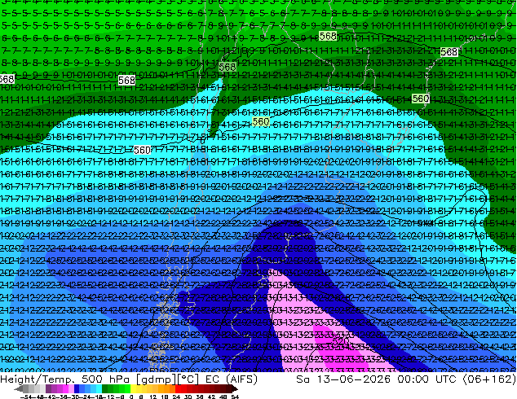This screenshot has height=399, width=517.
Task: Click the 520 contour label in the magenta area
Action: click(x=341, y=341)
